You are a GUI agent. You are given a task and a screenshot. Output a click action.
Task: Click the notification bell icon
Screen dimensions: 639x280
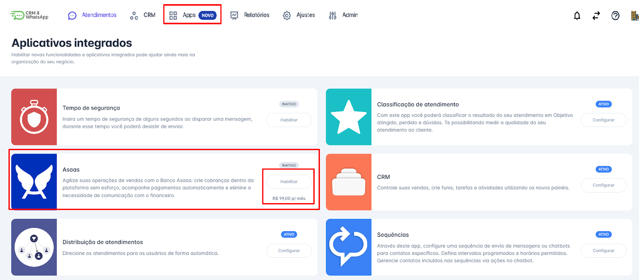577,16
